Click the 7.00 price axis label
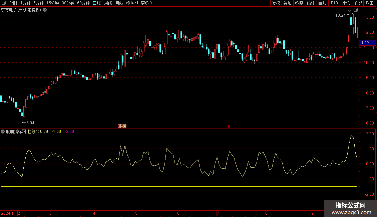The width and height of the screenshot is (377, 217). coord(370,108)
